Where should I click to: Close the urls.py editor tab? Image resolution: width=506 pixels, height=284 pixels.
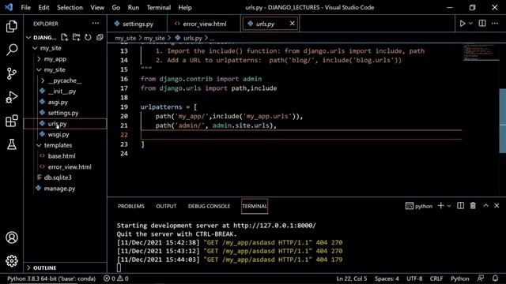tap(292, 24)
